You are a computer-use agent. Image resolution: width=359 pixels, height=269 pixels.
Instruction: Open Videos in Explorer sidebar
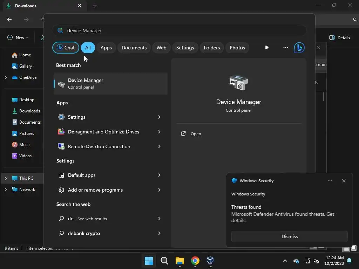point(22,156)
